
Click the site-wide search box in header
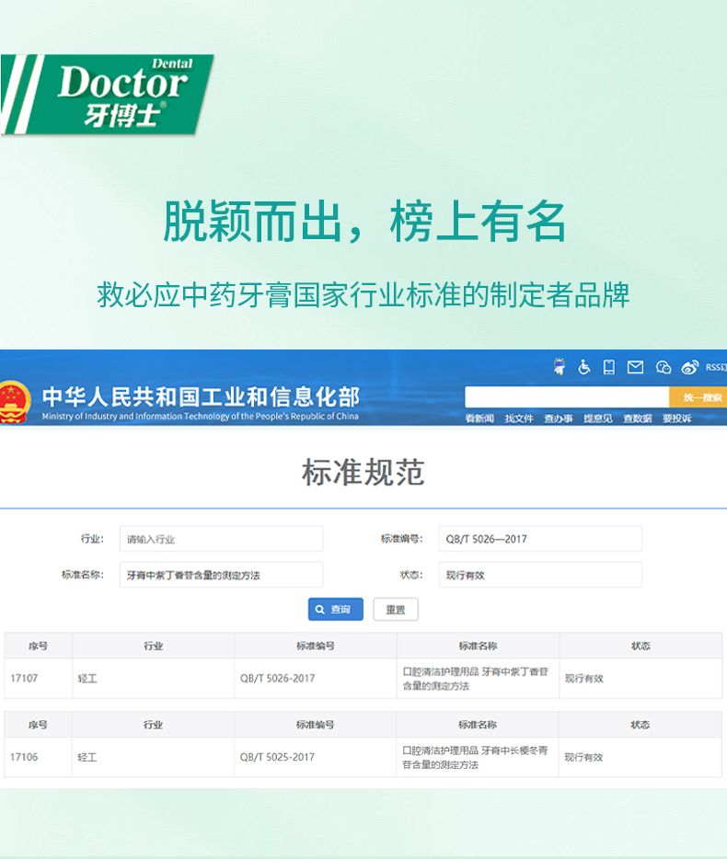pyautogui.click(x=566, y=397)
